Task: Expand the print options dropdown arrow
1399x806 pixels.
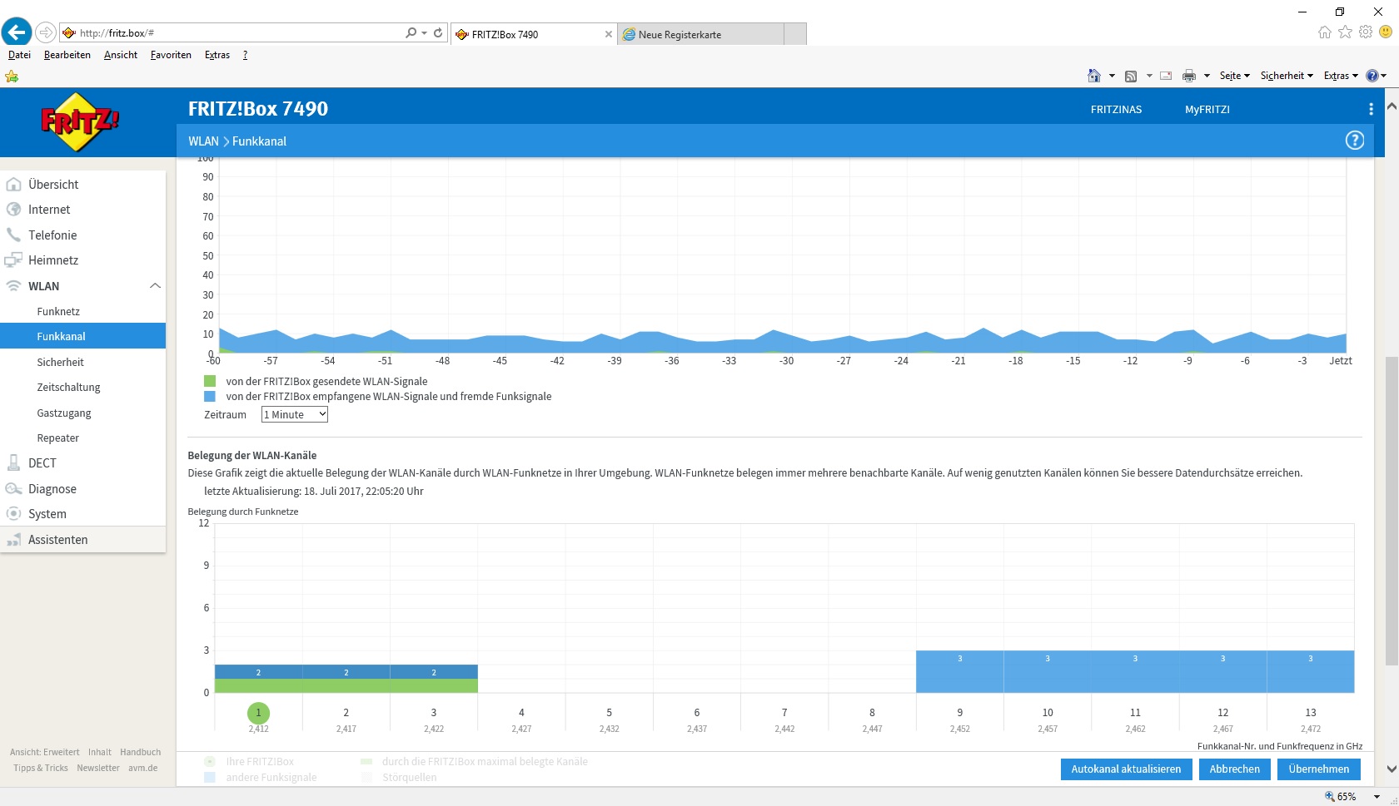Action: 1207,76
